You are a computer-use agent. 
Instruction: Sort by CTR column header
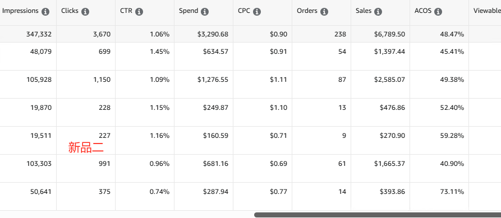[x=126, y=11]
